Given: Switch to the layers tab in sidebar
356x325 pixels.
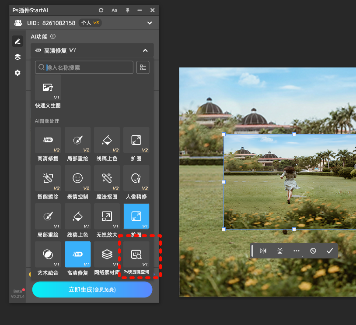Looking at the screenshot, I should coord(17,57).
